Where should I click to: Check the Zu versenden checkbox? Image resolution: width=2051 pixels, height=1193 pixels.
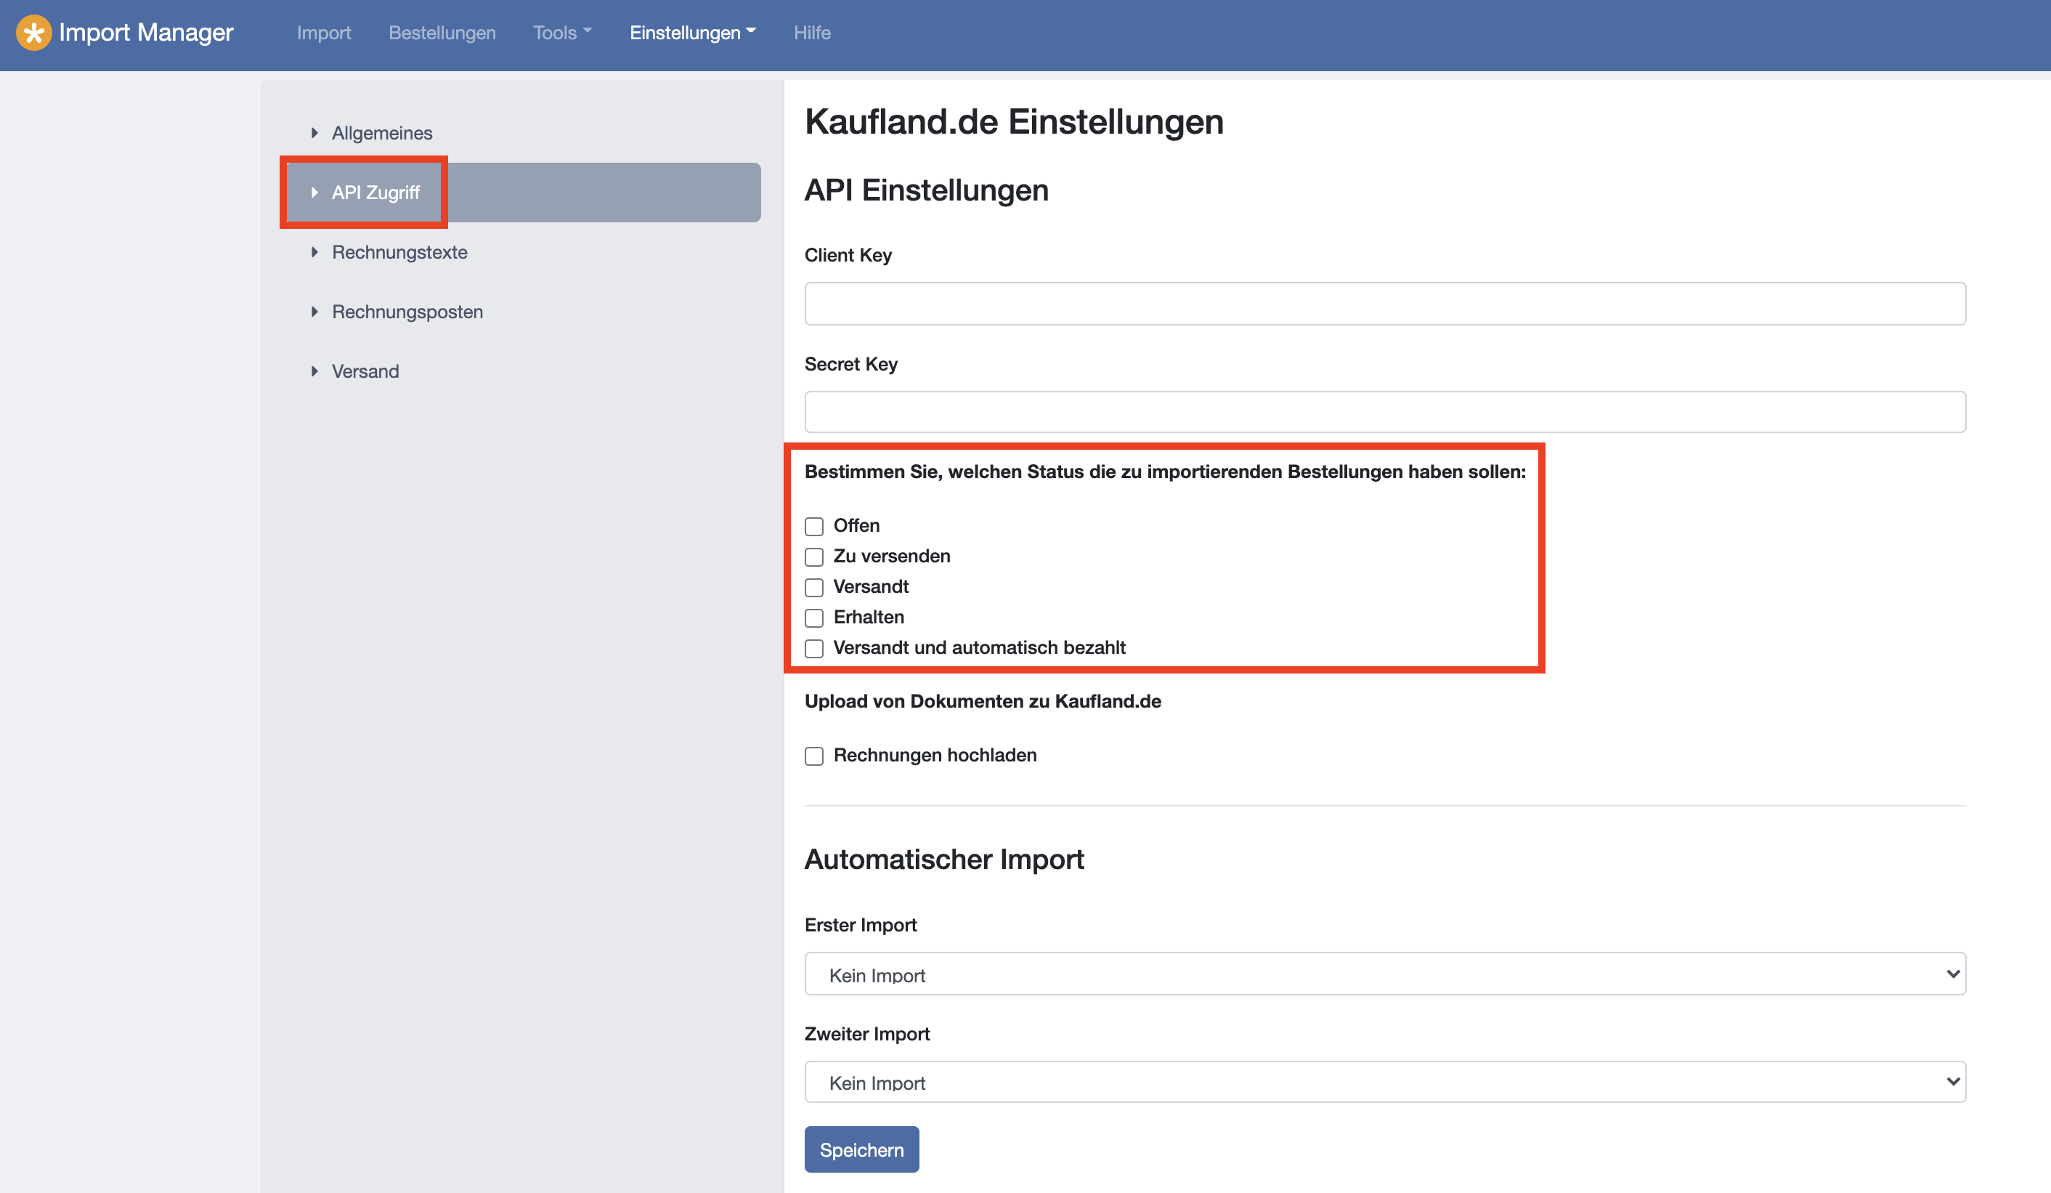click(x=814, y=557)
